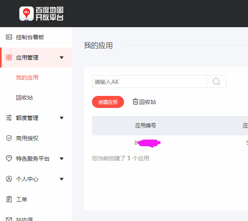Open 控制台看板 in sidebar
248x221 pixels.
[30, 37]
